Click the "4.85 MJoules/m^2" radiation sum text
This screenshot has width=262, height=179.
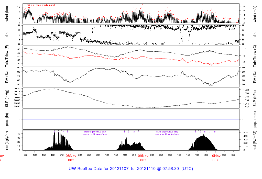coord(169,135)
